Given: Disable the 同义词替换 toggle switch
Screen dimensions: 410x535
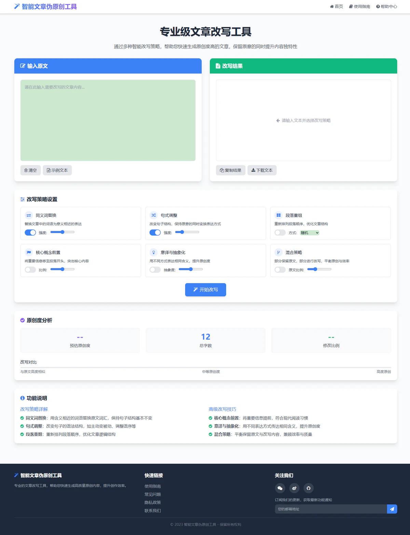Looking at the screenshot, I should coord(30,233).
